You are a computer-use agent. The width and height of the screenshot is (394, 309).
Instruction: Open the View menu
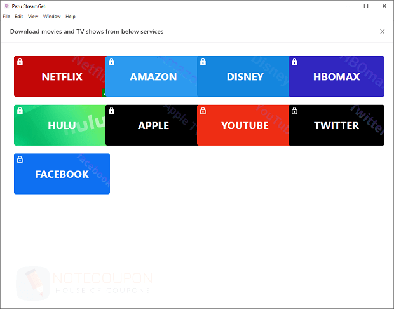[33, 17]
